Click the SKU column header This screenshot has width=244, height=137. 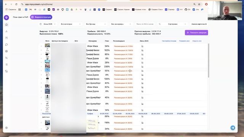(x=76, y=41)
